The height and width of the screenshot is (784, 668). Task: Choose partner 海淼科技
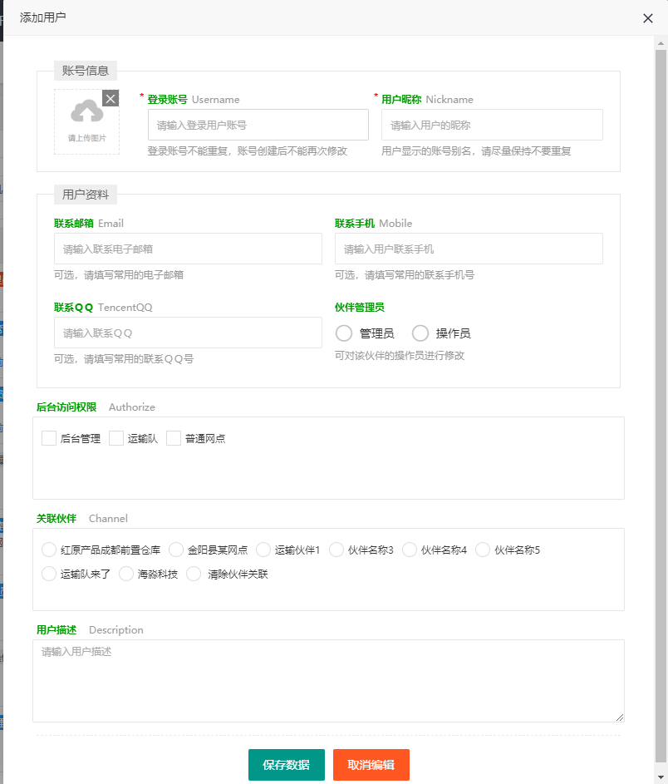point(126,574)
